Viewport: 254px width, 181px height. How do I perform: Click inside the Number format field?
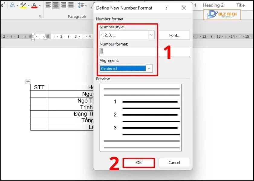tap(145, 52)
